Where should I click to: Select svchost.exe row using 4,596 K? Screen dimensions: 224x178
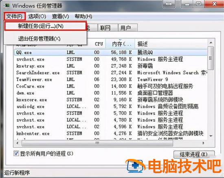click(x=110, y=127)
